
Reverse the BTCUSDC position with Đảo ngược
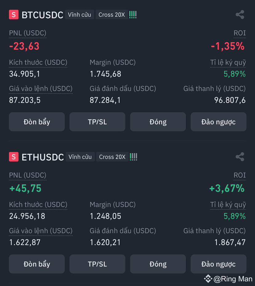219,122
